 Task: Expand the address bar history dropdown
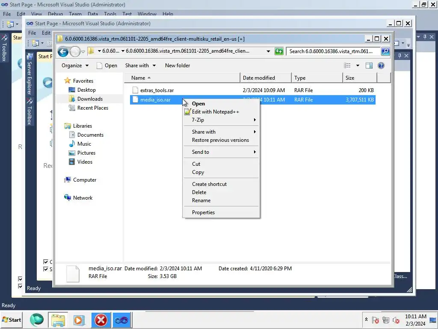268,51
